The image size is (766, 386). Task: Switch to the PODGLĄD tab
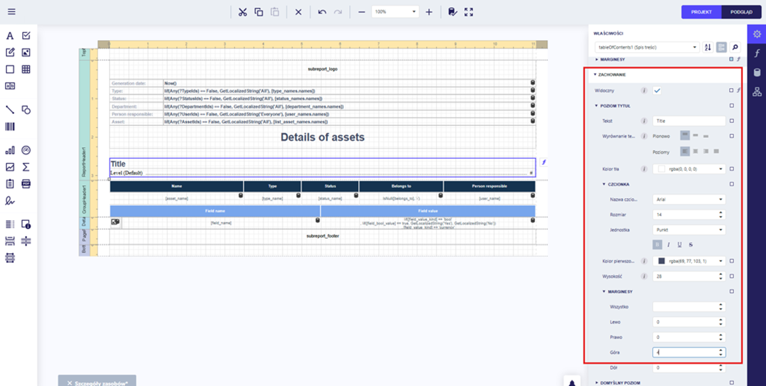741,12
